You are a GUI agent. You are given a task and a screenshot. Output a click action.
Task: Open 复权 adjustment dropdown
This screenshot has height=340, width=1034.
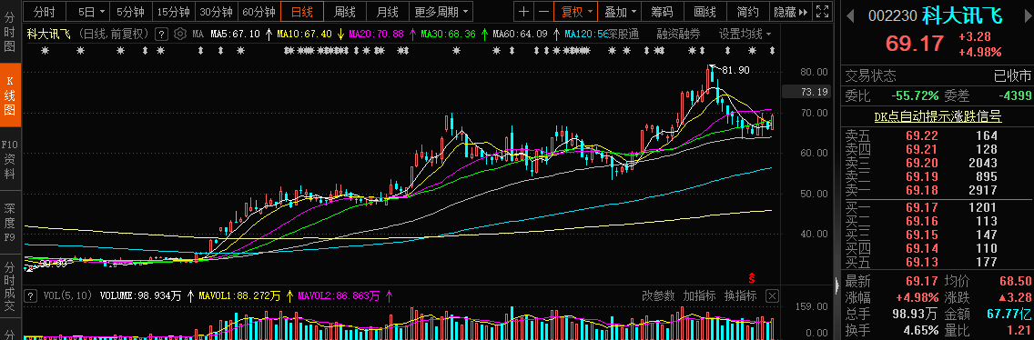pyautogui.click(x=575, y=11)
